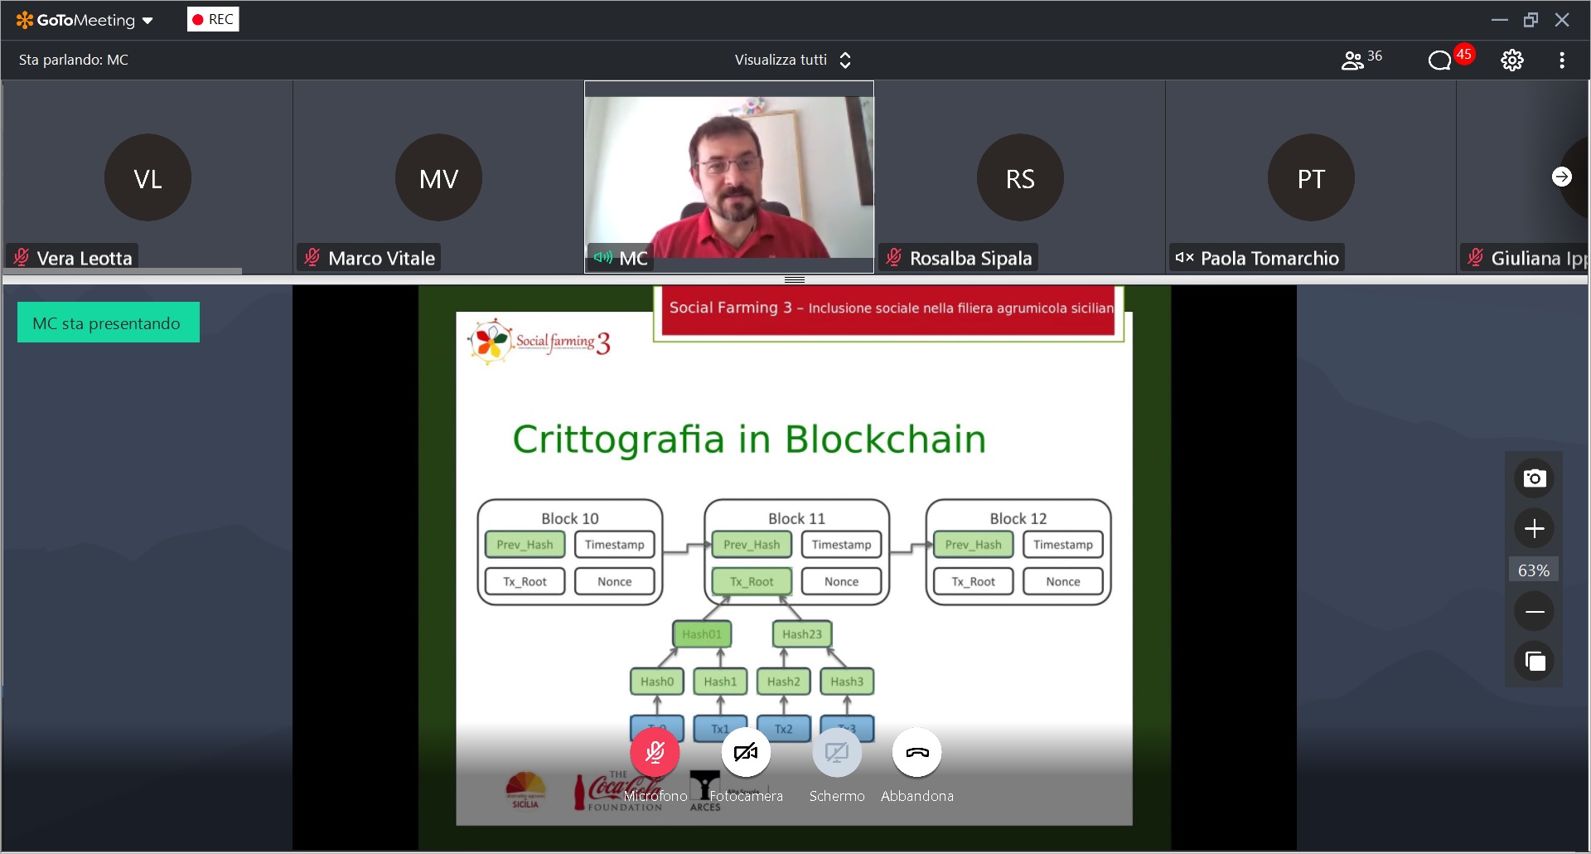Zoom in with the plus button
Screen dimensions: 1591x854
coord(1534,528)
